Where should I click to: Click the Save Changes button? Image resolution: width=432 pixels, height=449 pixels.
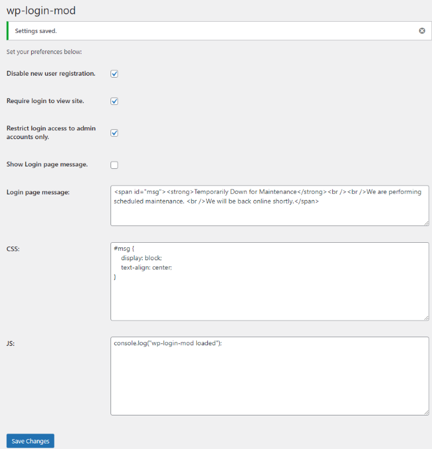click(30, 441)
